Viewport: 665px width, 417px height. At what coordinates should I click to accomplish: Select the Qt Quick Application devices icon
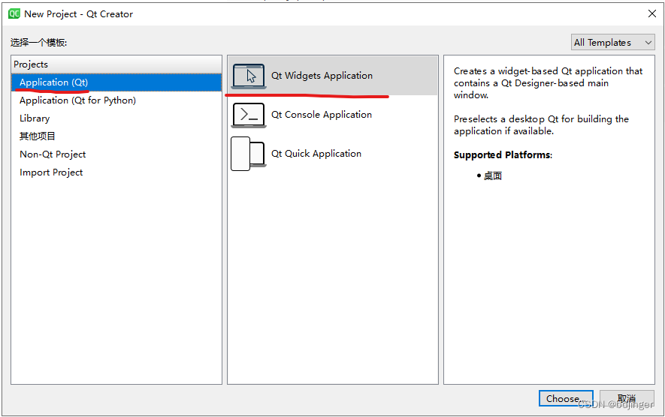pos(248,154)
